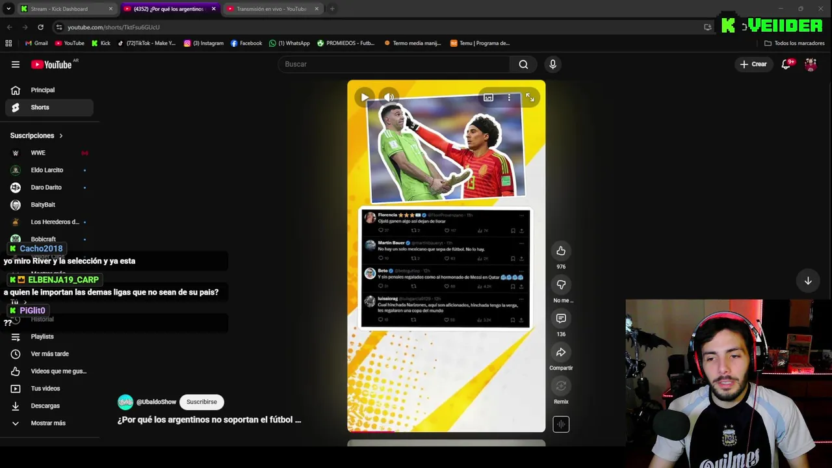Open Descargas in sidebar
The height and width of the screenshot is (468, 832).
click(x=49, y=406)
